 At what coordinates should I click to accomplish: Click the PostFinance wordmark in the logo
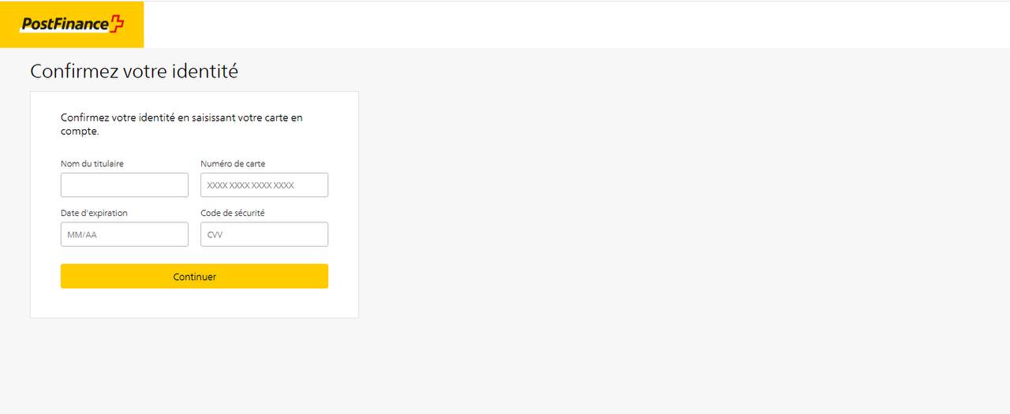pyautogui.click(x=65, y=24)
